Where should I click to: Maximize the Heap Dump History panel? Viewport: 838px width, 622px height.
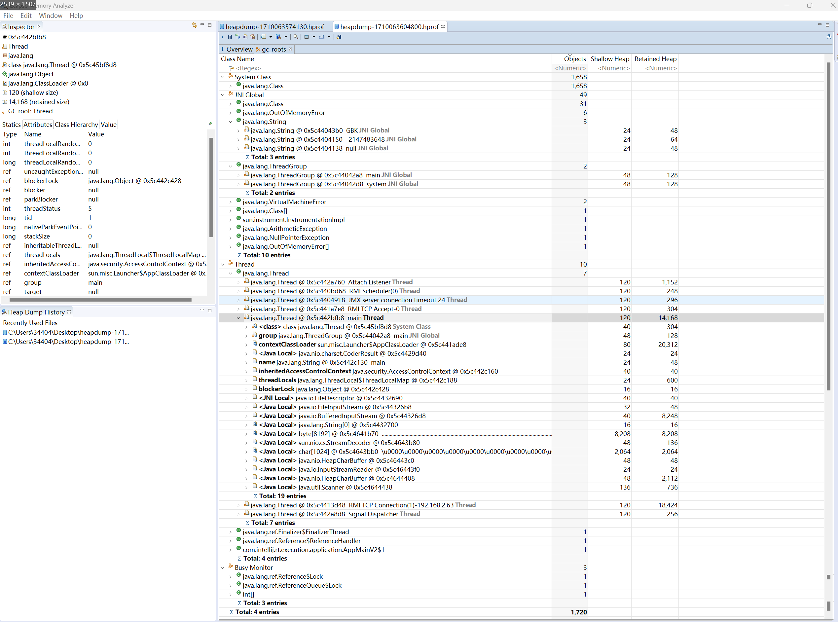[210, 310]
